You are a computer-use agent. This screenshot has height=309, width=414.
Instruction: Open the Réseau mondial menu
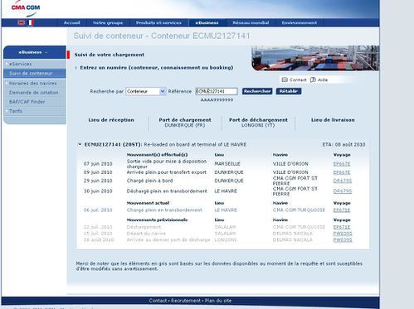pyautogui.click(x=251, y=22)
